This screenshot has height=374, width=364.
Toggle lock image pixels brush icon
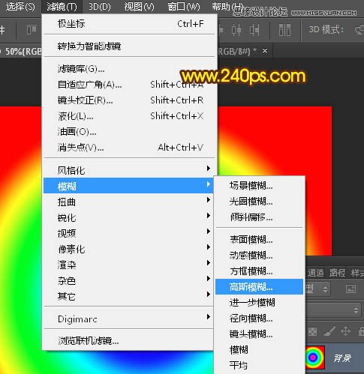[329, 331]
